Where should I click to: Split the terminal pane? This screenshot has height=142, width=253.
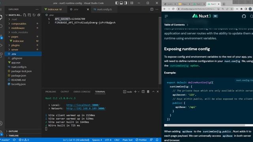(x=143, y=92)
